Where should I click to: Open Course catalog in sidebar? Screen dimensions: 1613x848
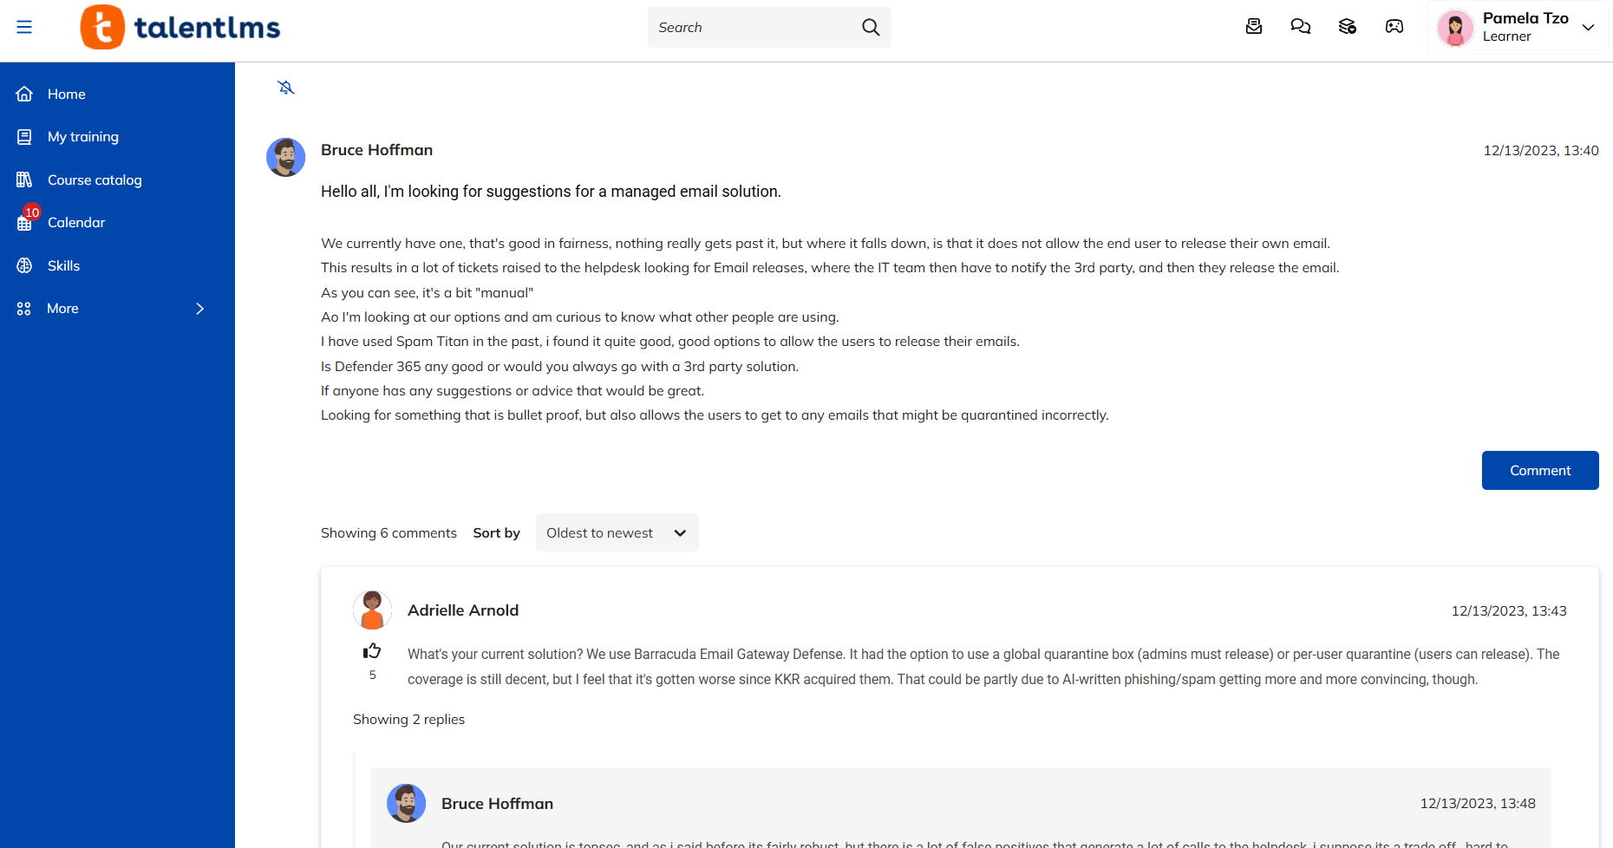click(94, 179)
